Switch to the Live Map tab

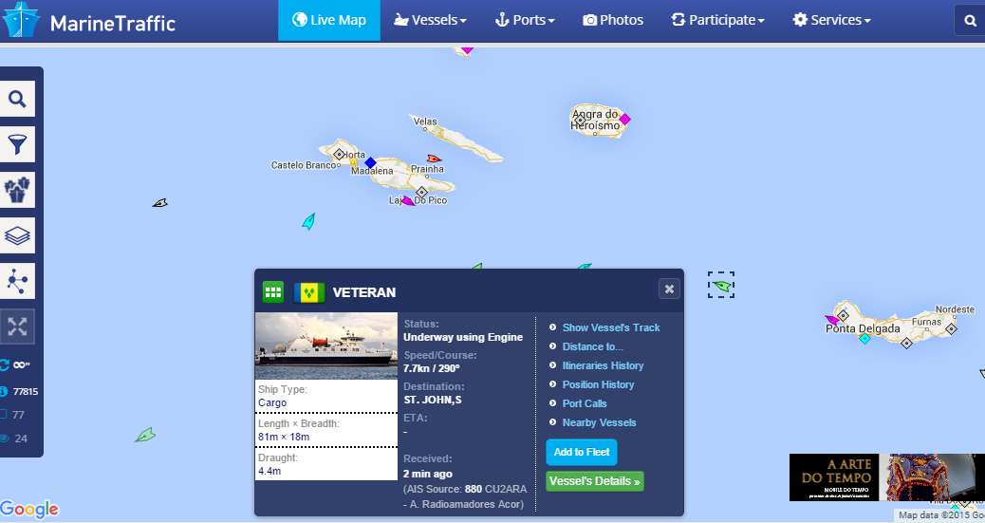point(329,20)
